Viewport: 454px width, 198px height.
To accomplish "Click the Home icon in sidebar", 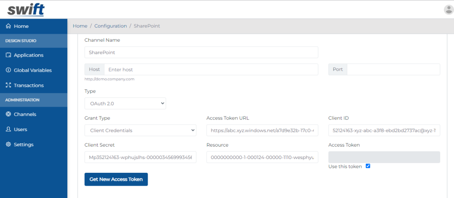I will pos(8,26).
